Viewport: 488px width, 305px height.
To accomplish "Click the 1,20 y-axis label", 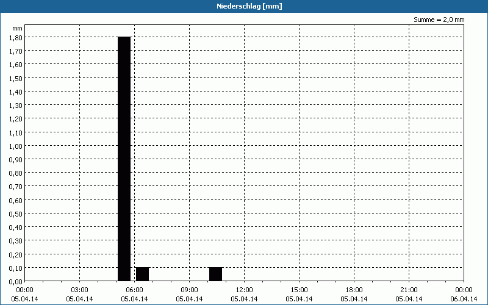I will [16, 119].
